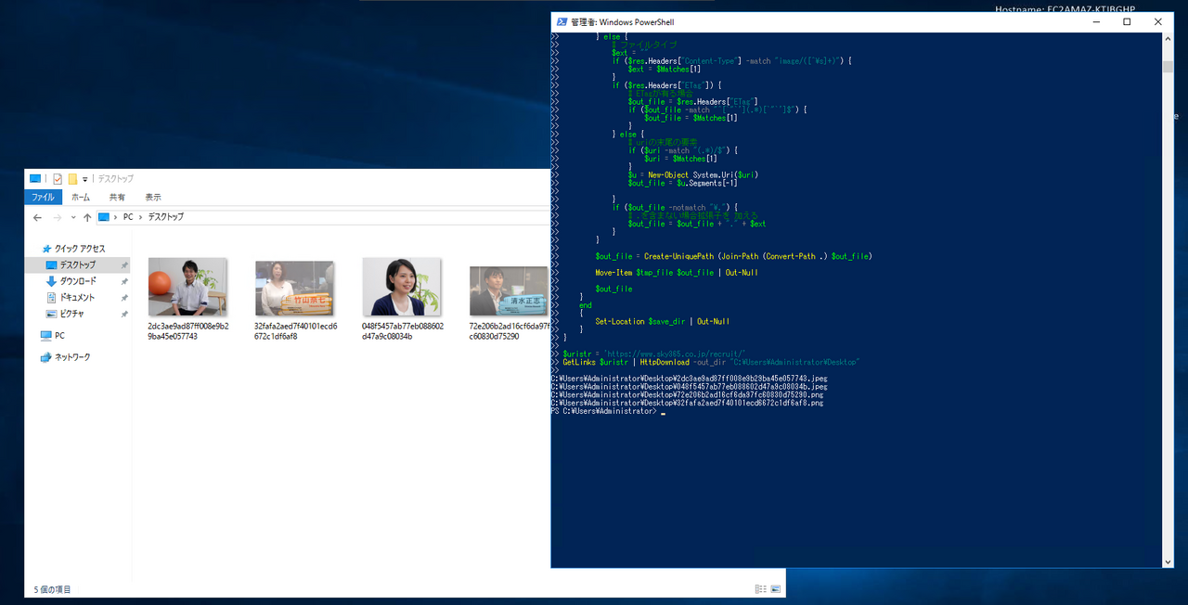Open Customize Quick Access Toolbar dropdown
The width and height of the screenshot is (1188, 605).
[85, 178]
